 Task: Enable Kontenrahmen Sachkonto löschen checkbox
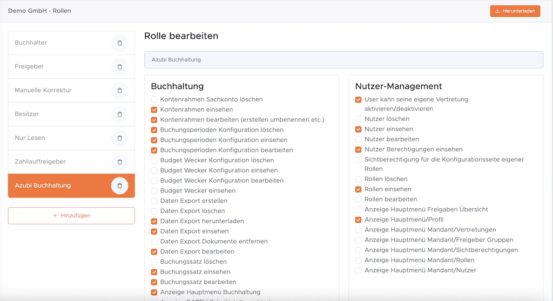pyautogui.click(x=154, y=100)
